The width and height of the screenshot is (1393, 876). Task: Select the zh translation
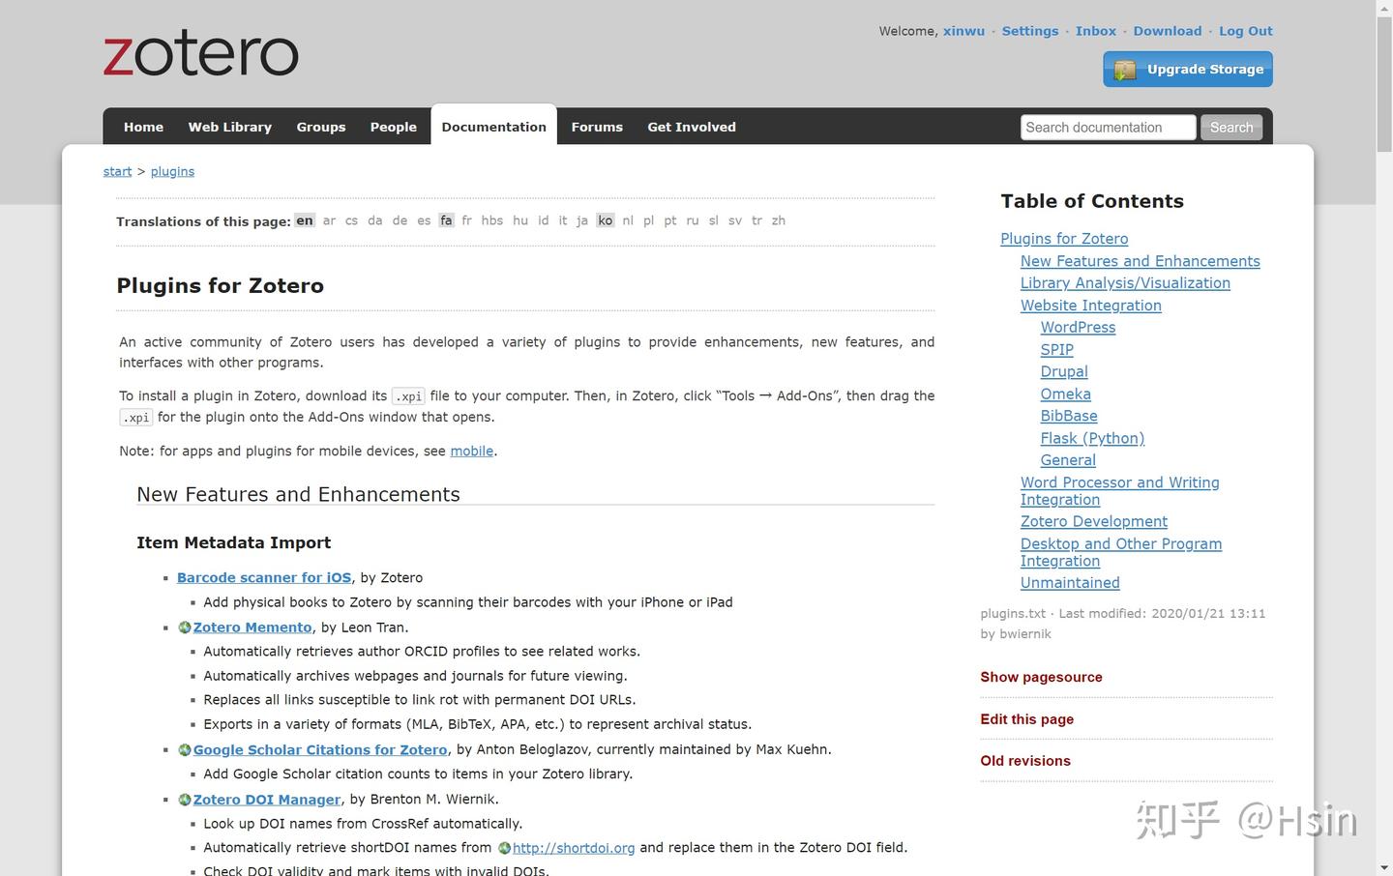[779, 220]
